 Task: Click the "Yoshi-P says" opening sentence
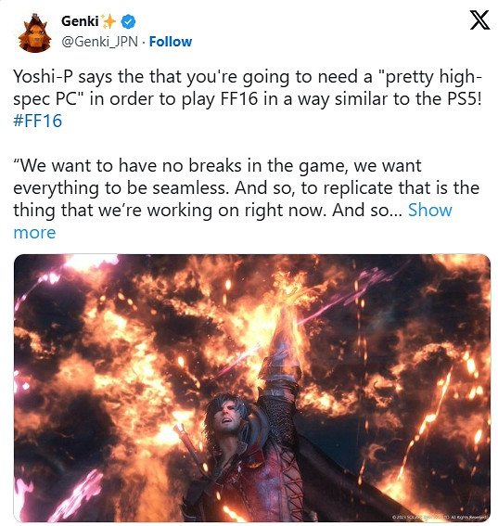click(247, 87)
